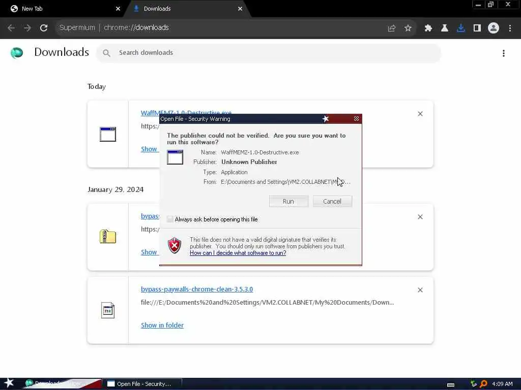Click the keyboard tray icon

[x=451, y=384]
